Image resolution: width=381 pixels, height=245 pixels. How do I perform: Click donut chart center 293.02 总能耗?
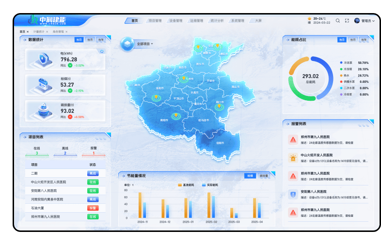click(x=310, y=78)
